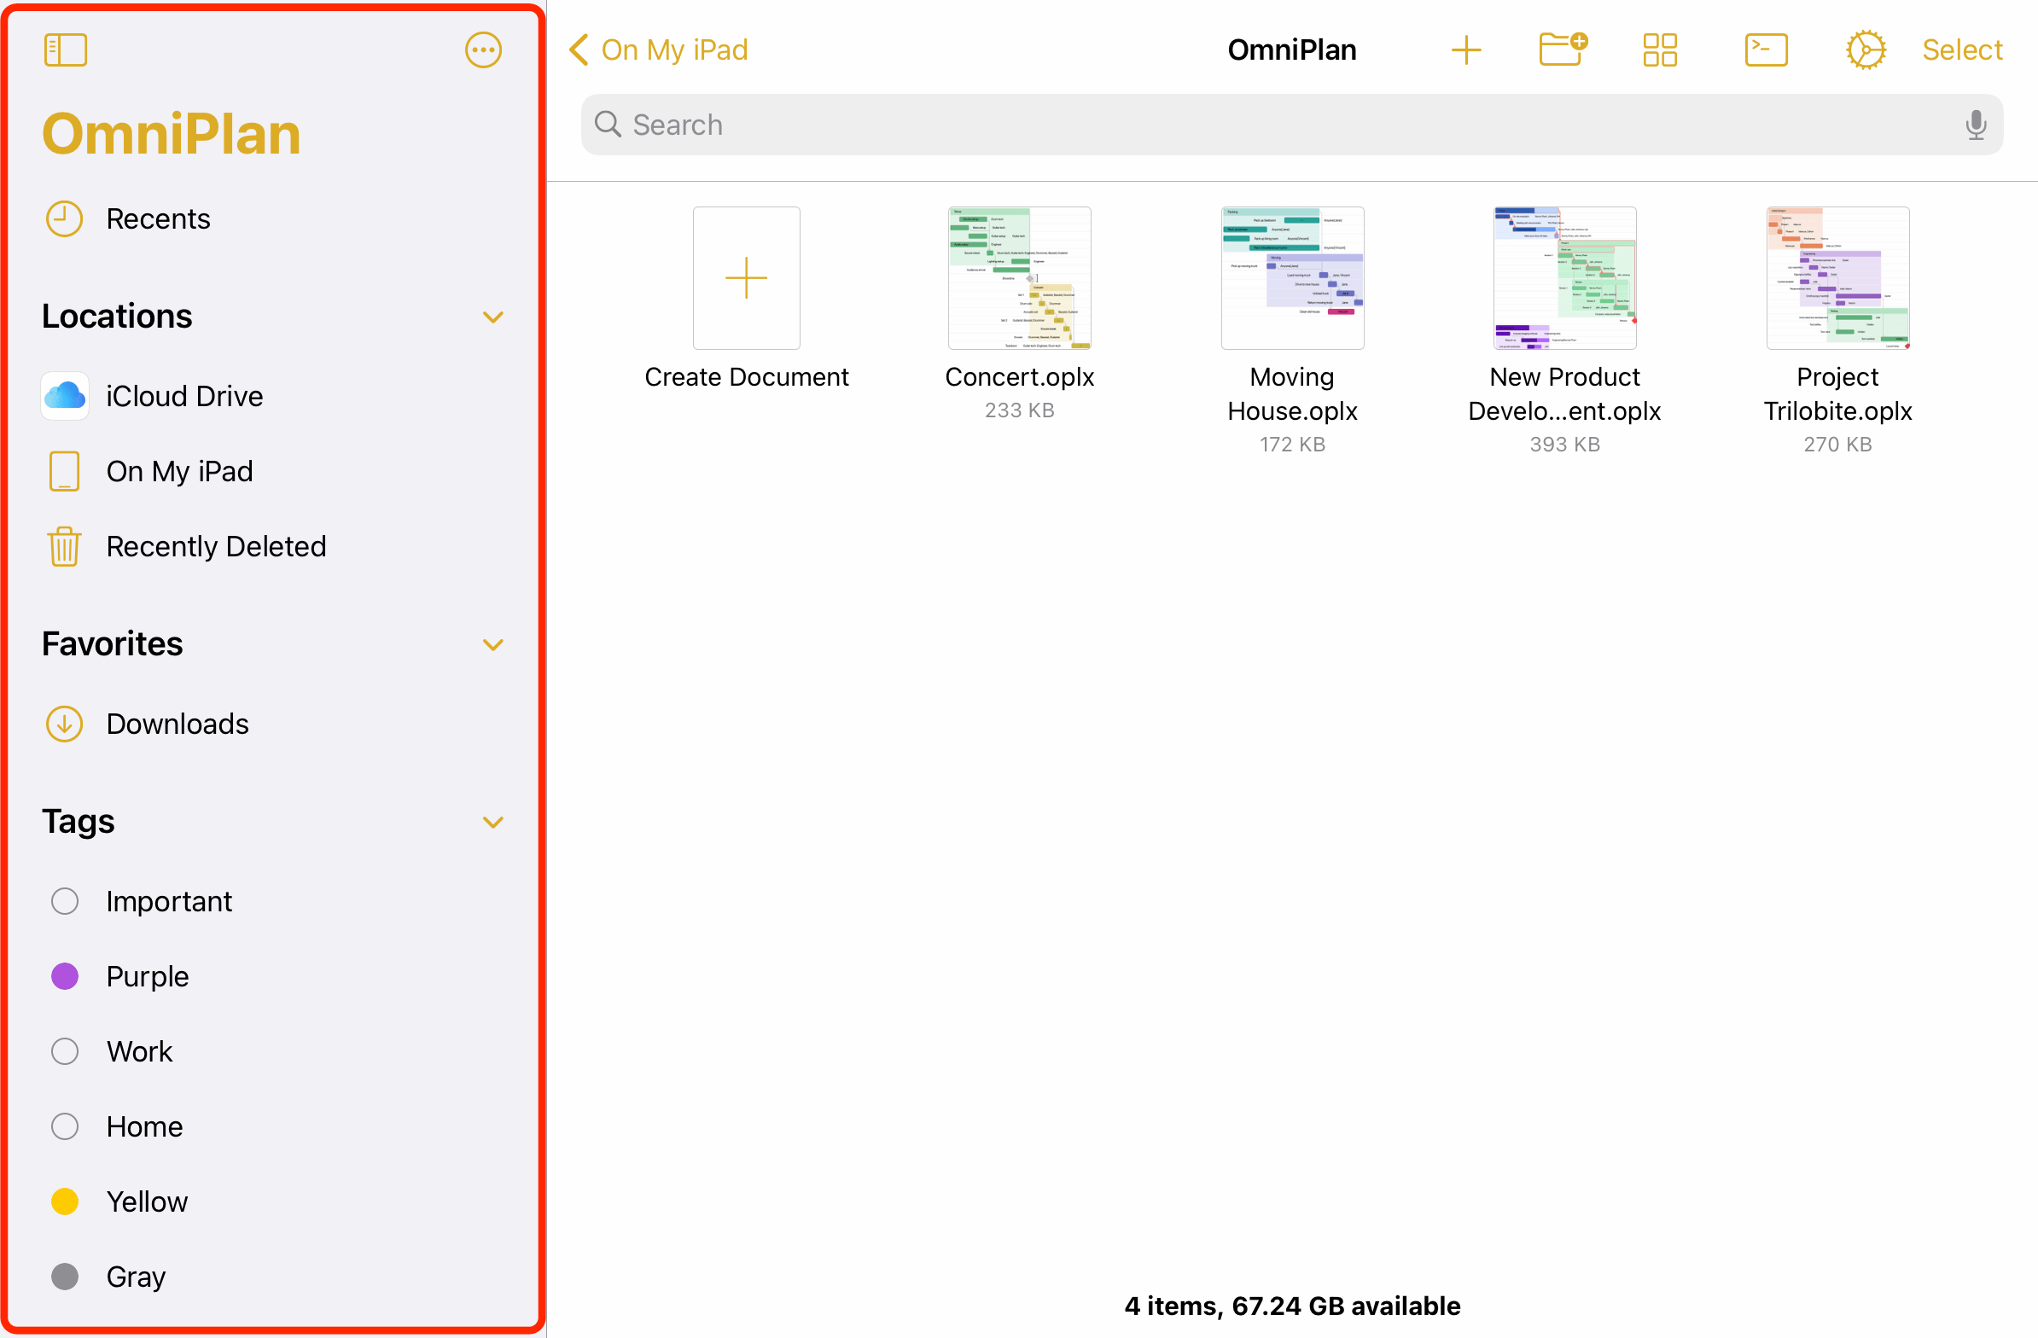Image resolution: width=2038 pixels, height=1338 pixels.
Task: Click the Home tag empty circle
Action: 65,1126
